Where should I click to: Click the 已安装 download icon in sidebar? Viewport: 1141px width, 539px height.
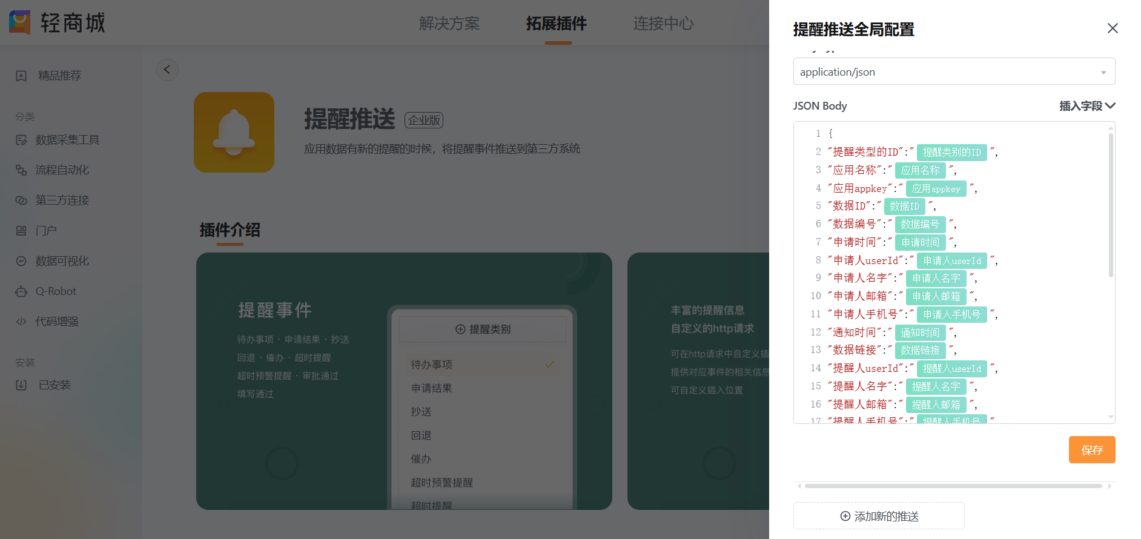[21, 385]
